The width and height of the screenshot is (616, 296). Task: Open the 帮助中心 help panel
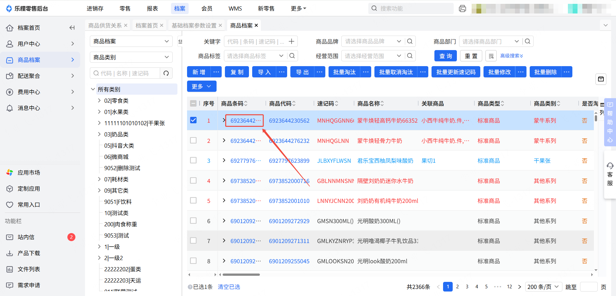tap(610, 122)
